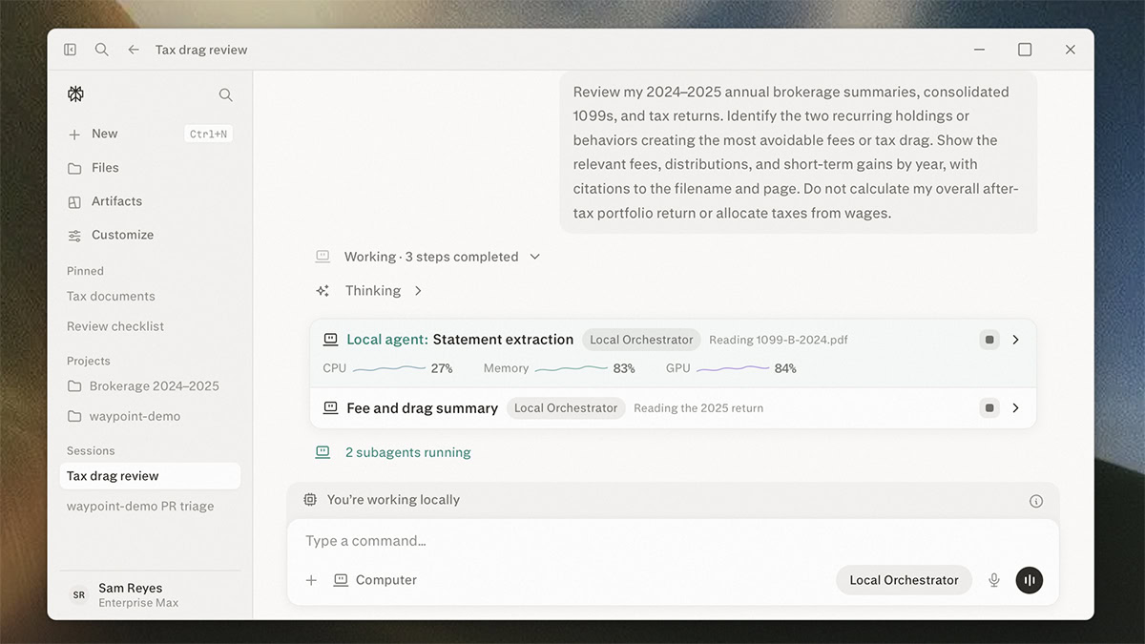Click the voice waveform button

[1030, 580]
